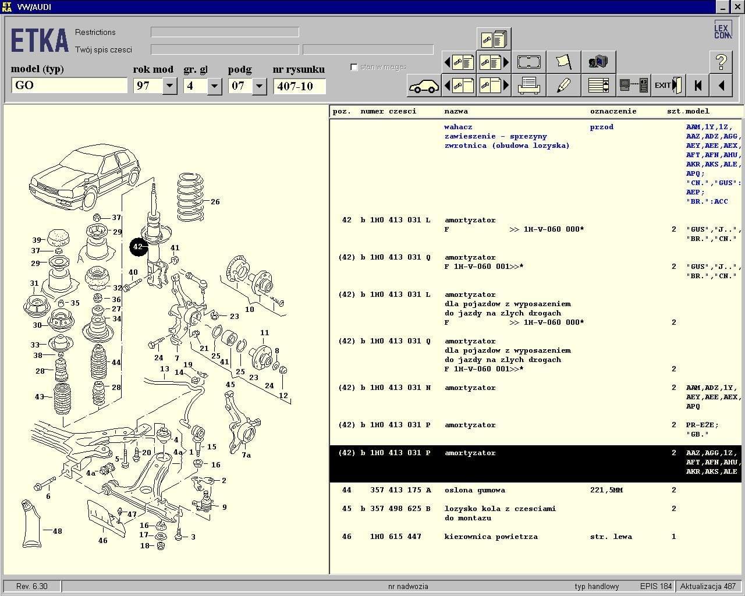Select highlighted row 1H0 413 031 P
The image size is (745, 596).
[537, 464]
